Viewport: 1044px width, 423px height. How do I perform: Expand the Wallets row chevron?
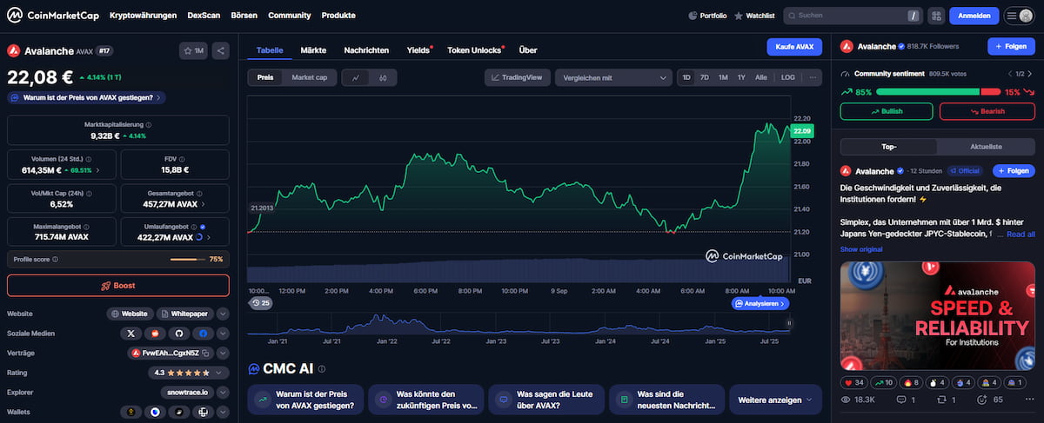click(x=224, y=412)
